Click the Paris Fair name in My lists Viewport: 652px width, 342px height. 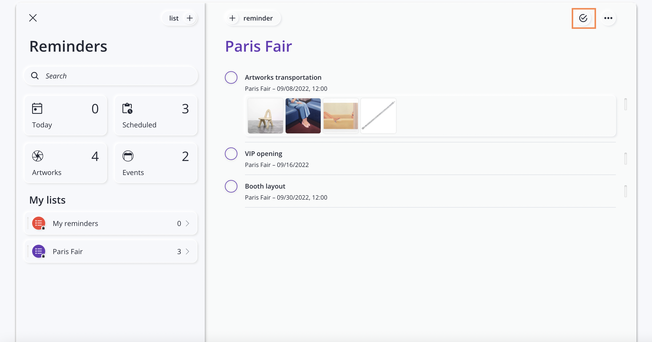[x=68, y=251]
